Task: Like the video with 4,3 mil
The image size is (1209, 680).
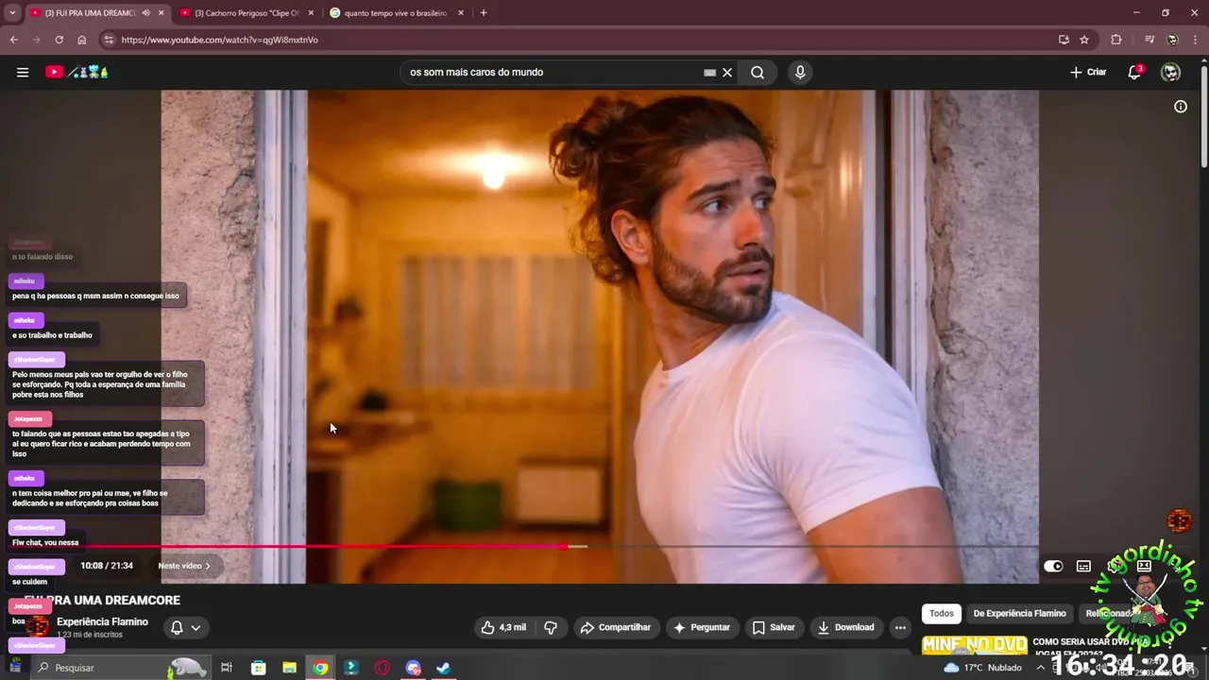Action: [x=503, y=627]
